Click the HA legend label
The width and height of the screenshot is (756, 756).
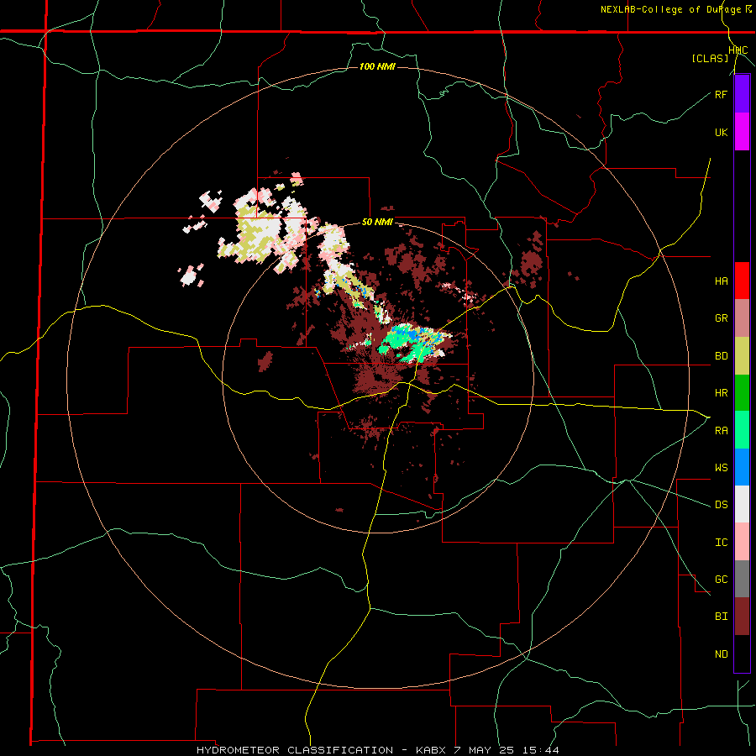[721, 281]
